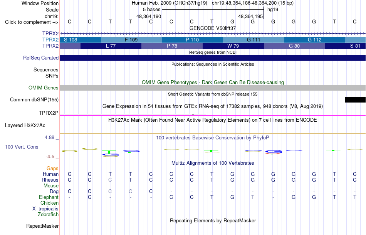Click the top TPRX2 GENCODE label
The height and width of the screenshot is (235, 366).
50,34
